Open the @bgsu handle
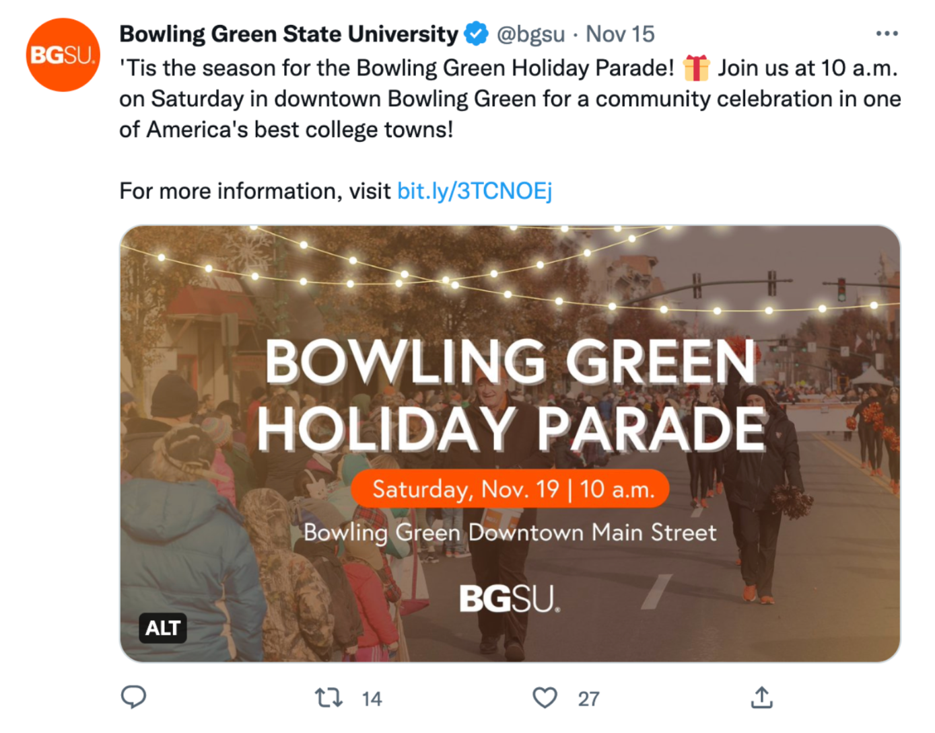 tap(530, 34)
